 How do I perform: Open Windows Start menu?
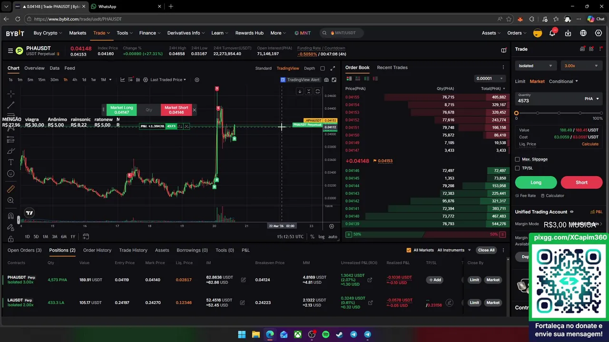pos(242,334)
